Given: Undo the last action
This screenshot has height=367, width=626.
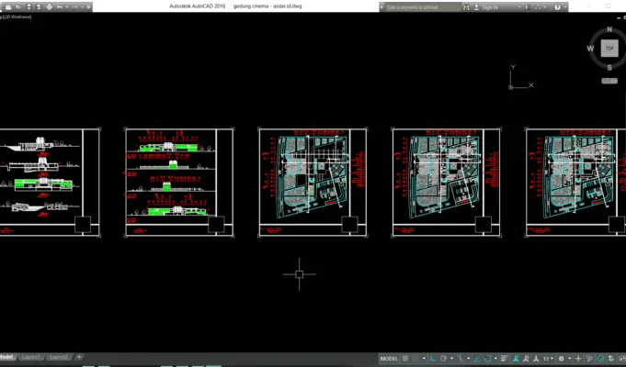Looking at the screenshot, I should tap(59, 6).
